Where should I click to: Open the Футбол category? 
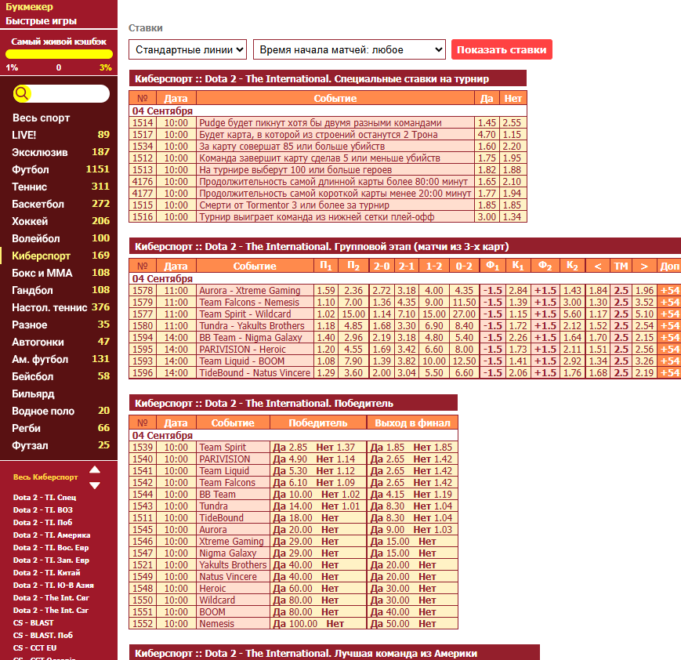31,169
